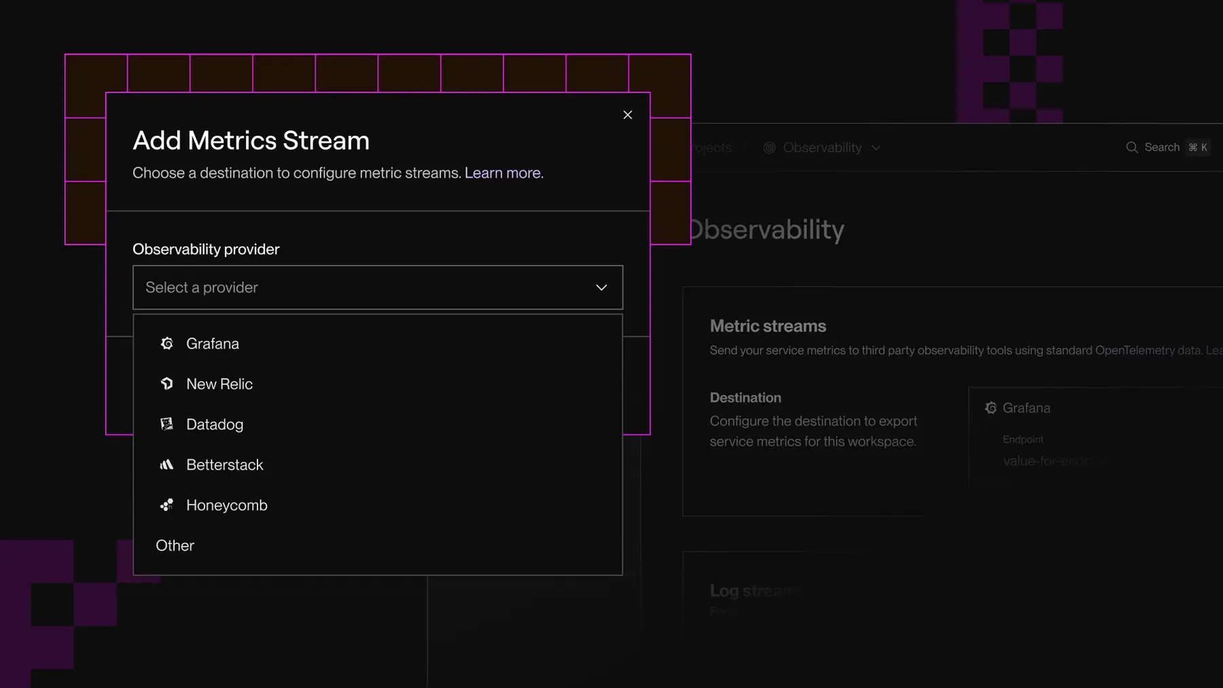Click the Grafana provider icon

tap(167, 344)
